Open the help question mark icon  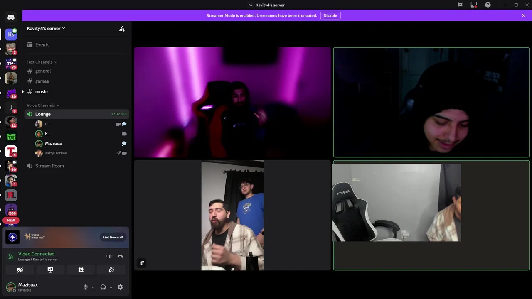tap(488, 5)
